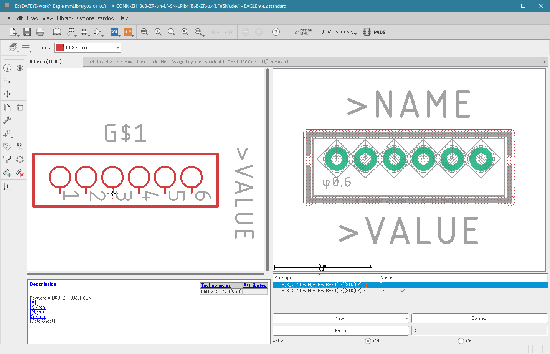Set Value radio button to On
Screen dimensions: 550x354
[x=461, y=341]
